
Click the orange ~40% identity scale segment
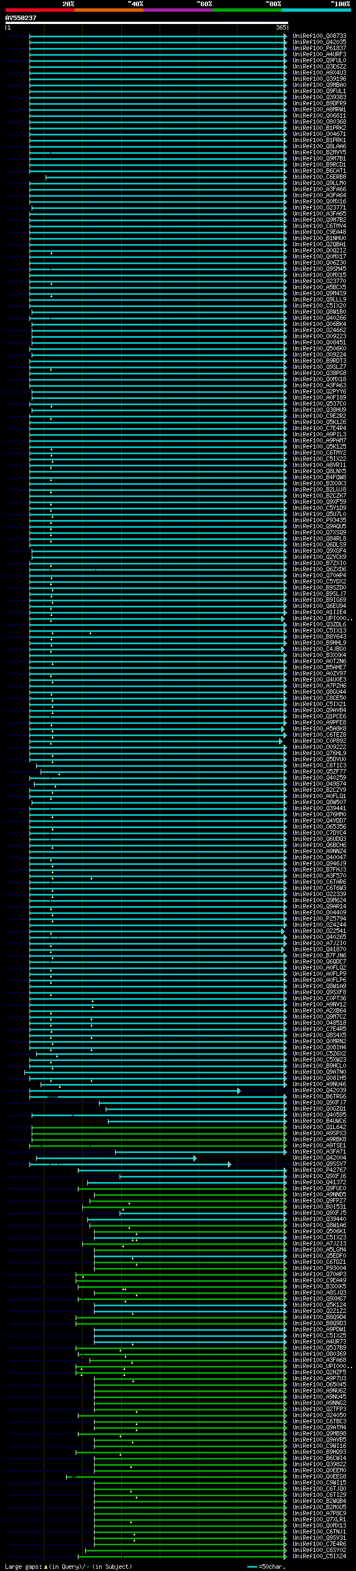click(109, 10)
